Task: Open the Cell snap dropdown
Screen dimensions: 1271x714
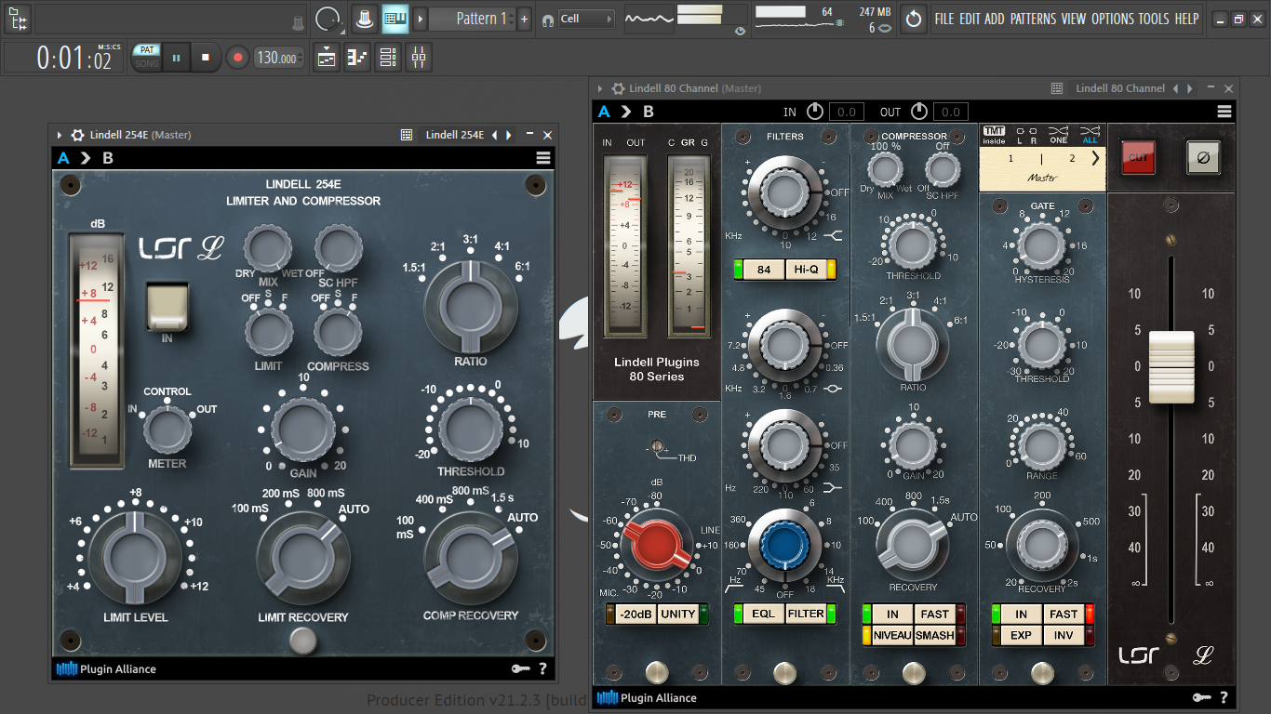Action: point(586,19)
